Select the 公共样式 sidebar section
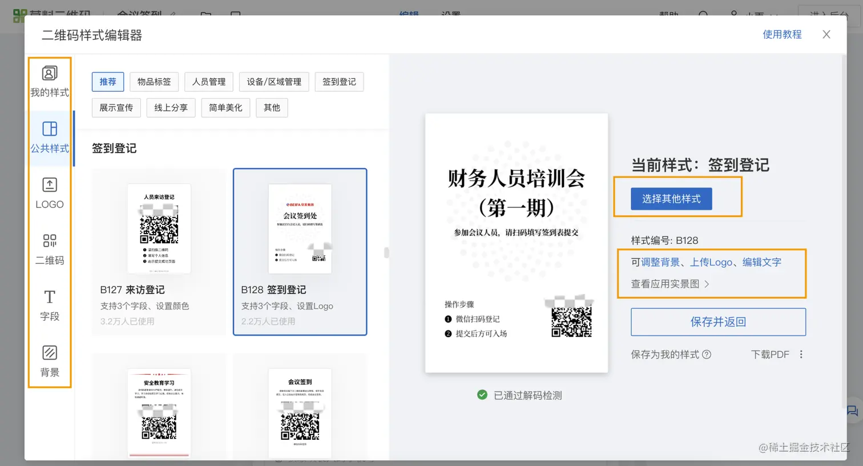863x466 pixels. [x=50, y=138]
